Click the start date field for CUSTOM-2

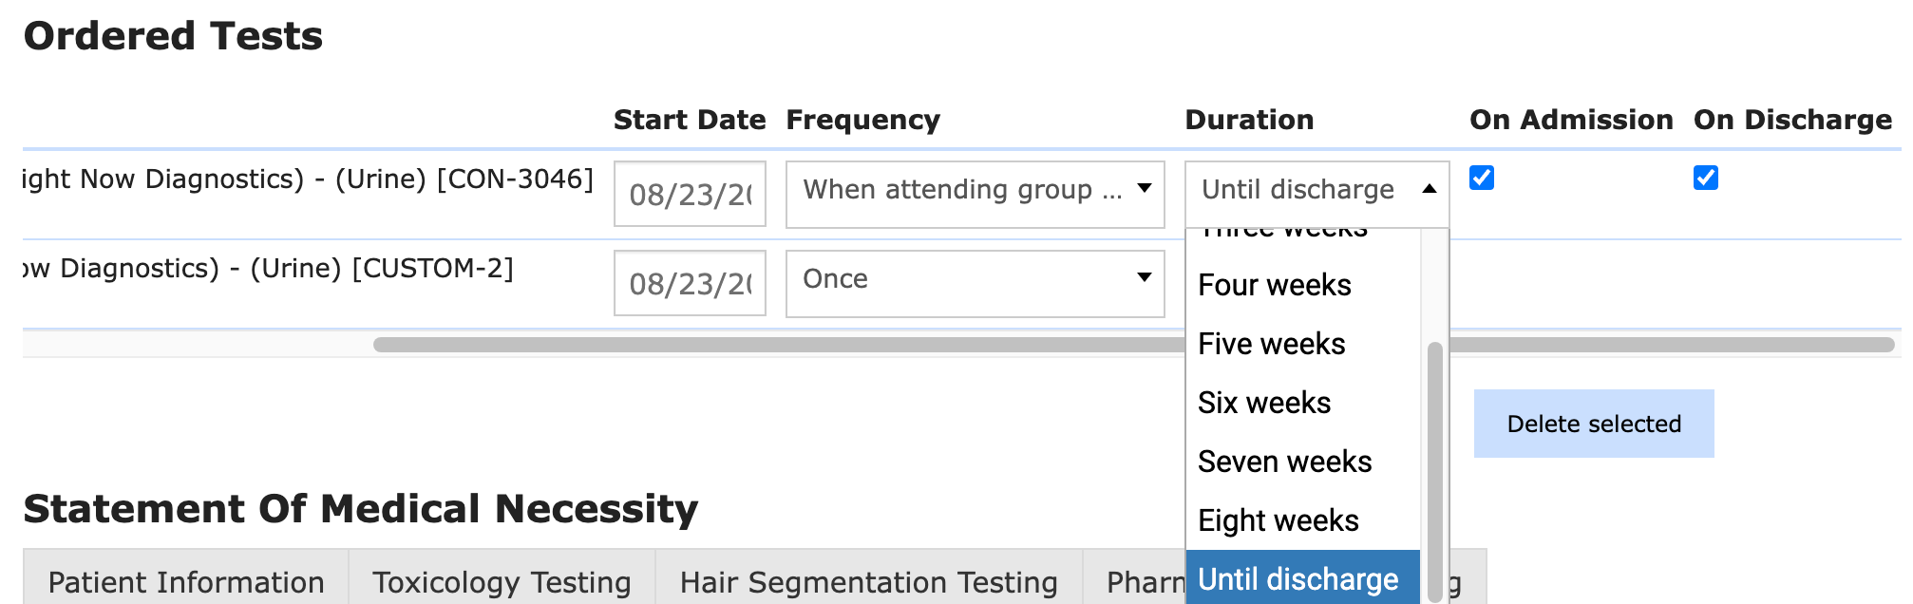(x=690, y=281)
